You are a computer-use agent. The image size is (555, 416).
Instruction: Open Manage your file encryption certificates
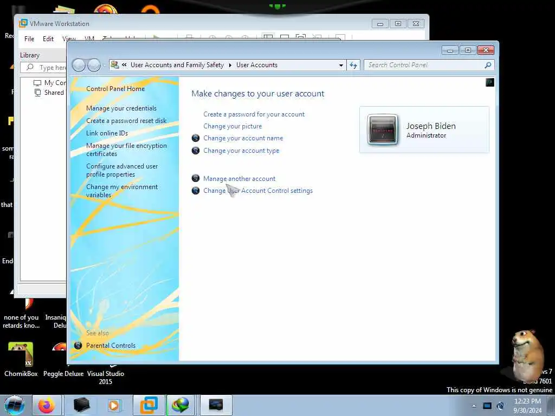click(126, 149)
